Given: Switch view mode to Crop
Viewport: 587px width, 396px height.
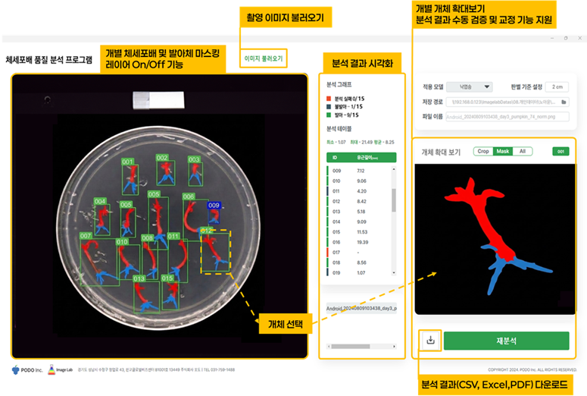Looking at the screenshot, I should click(483, 151).
